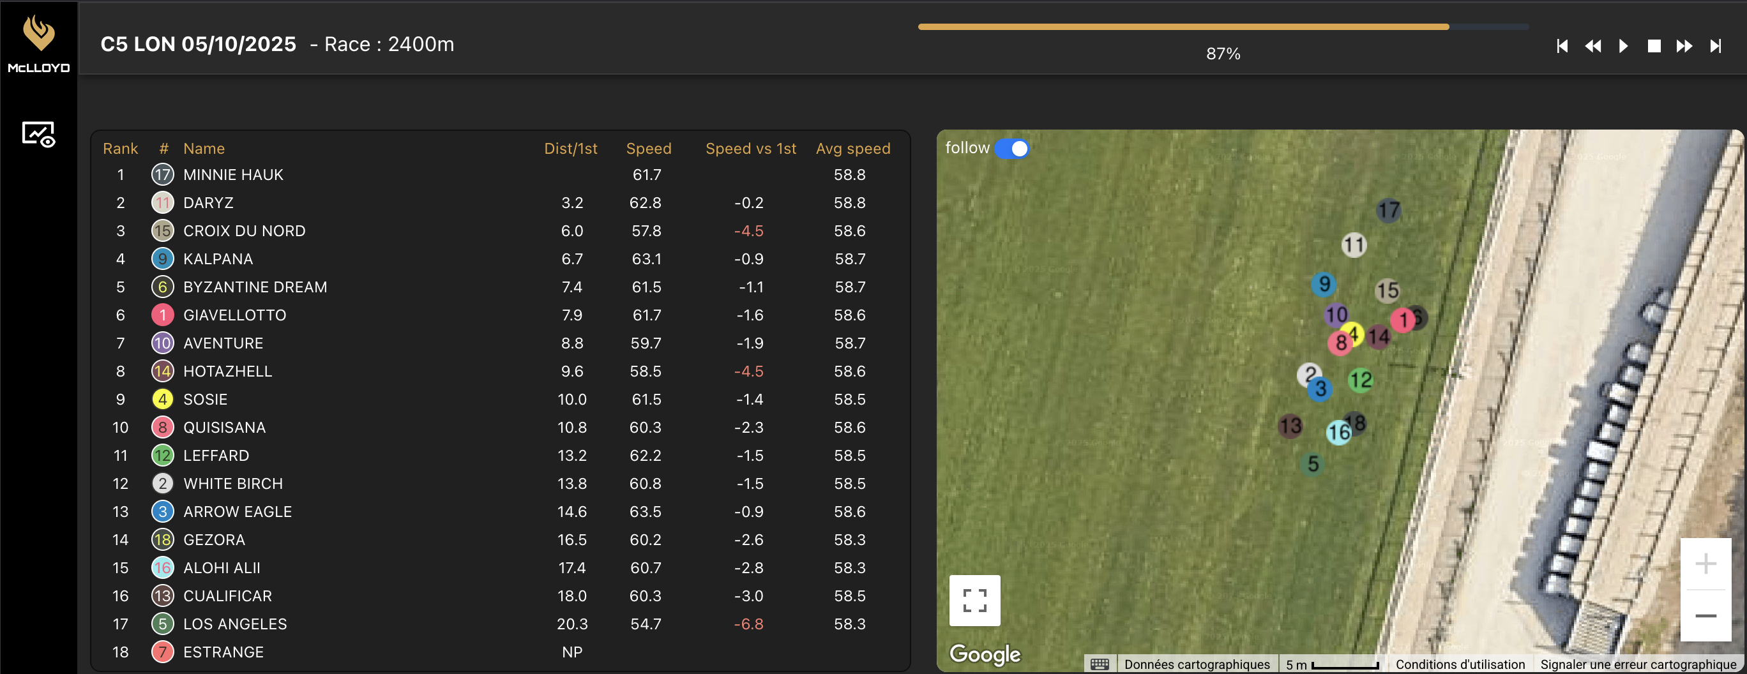Skip to start of race replay
This screenshot has height=674, width=1747.
click(x=1562, y=46)
